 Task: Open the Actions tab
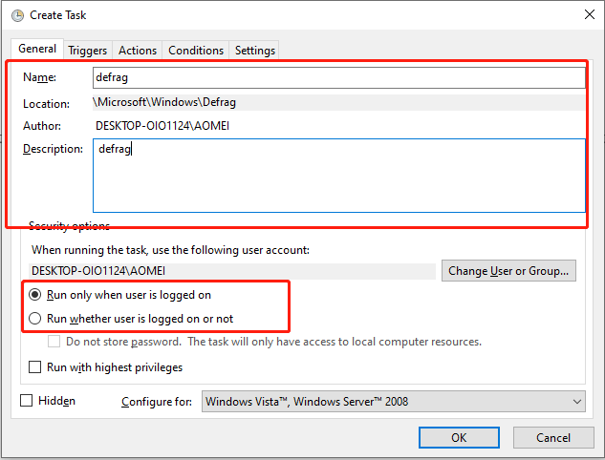(x=138, y=51)
